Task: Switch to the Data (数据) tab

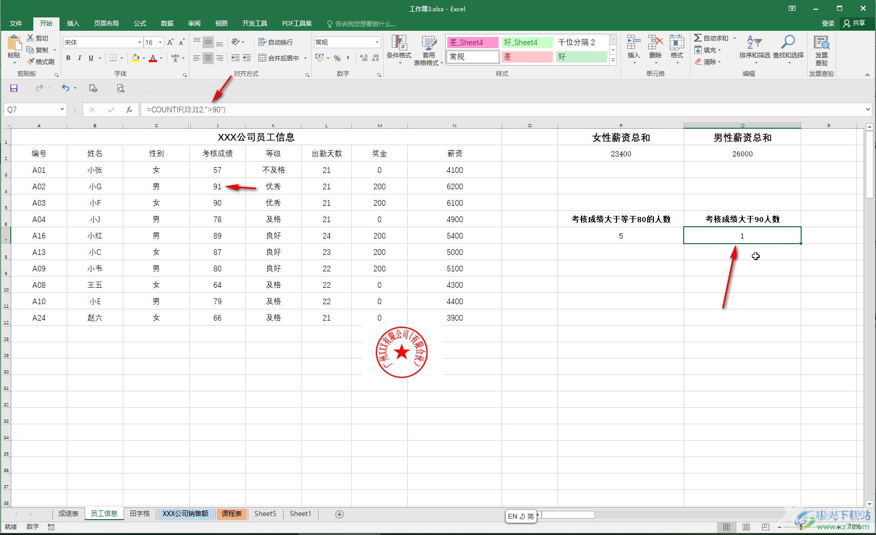Action: 167,23
